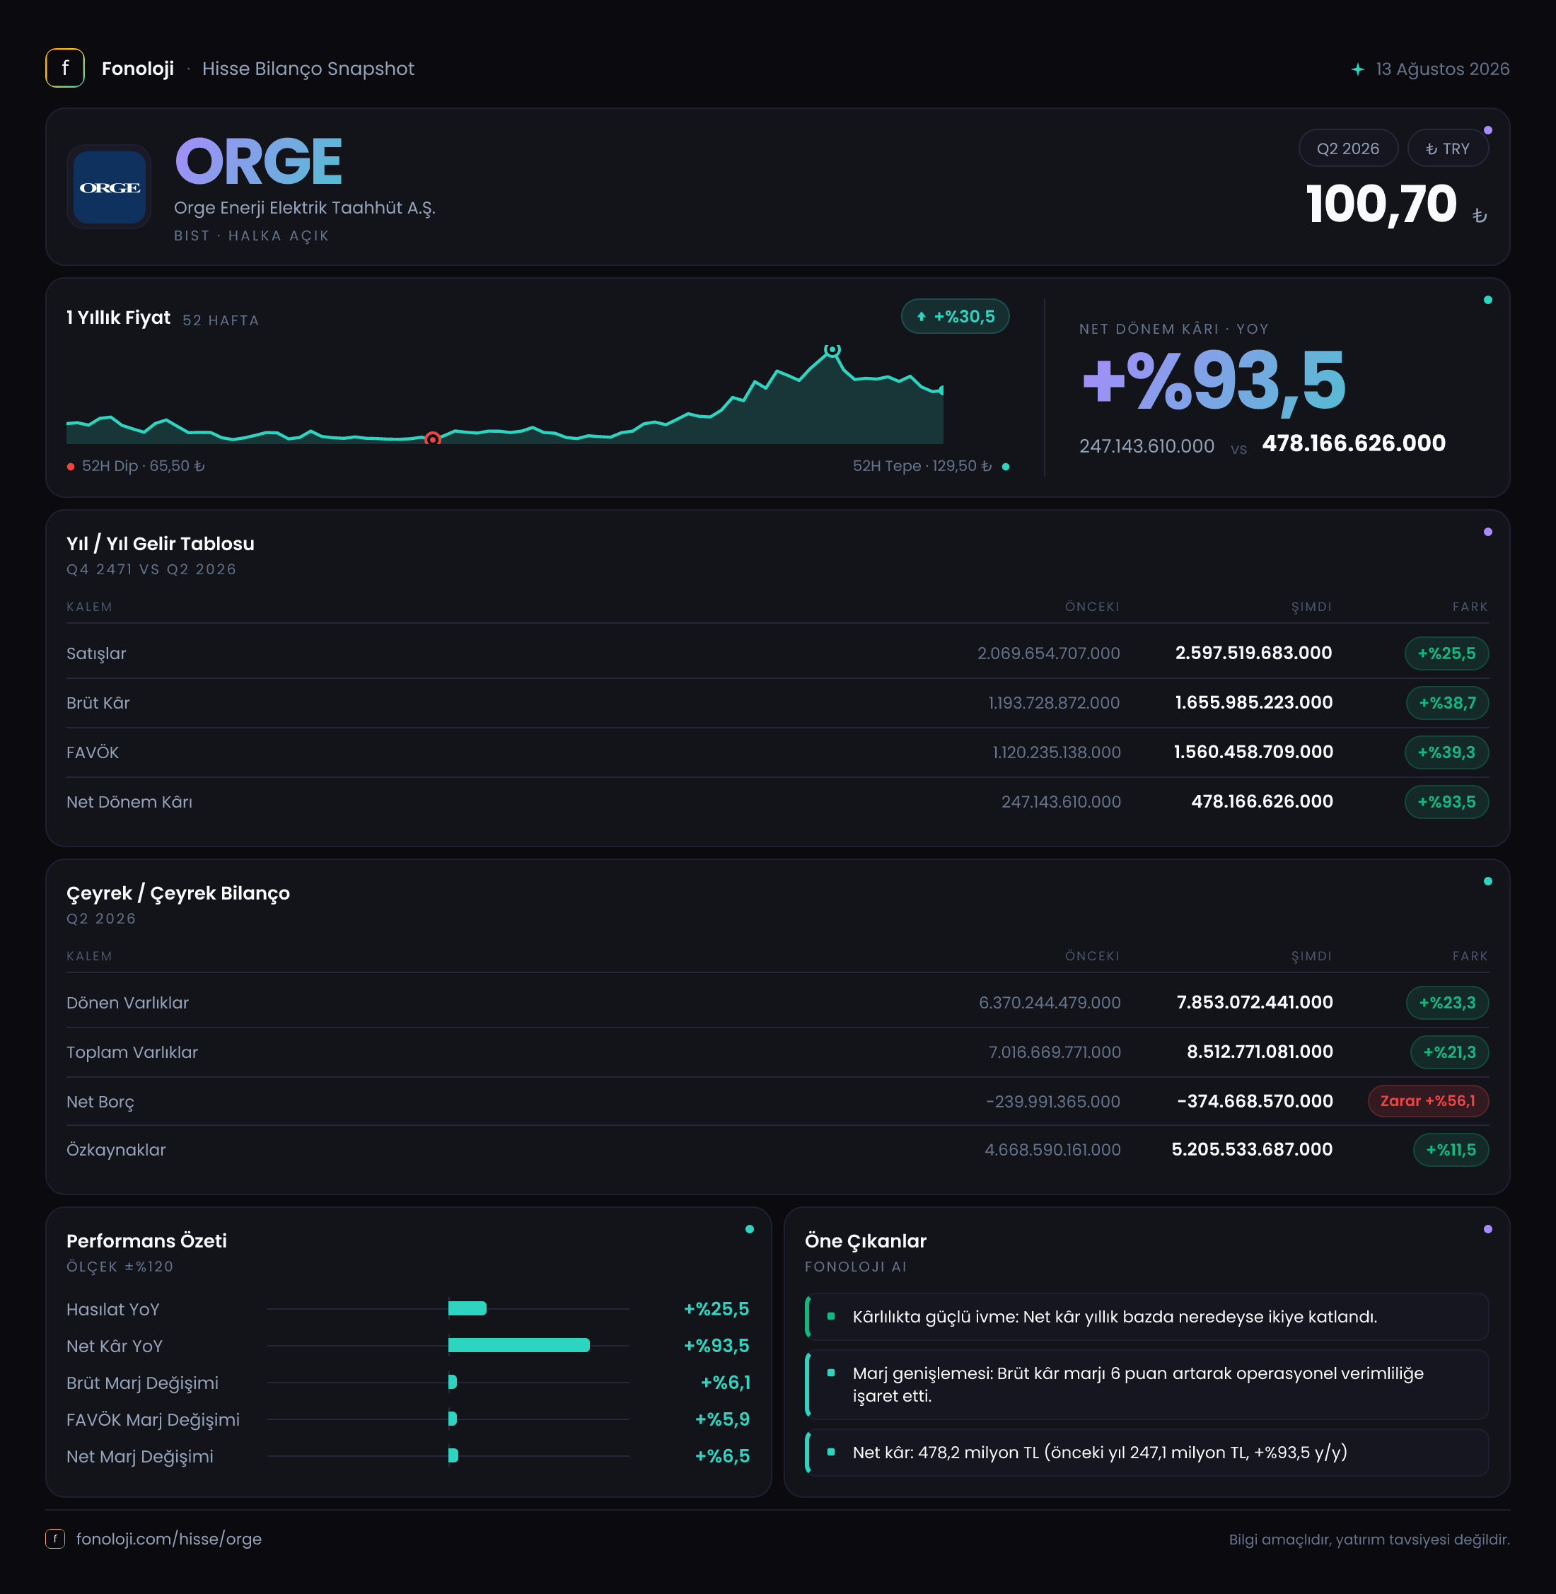The width and height of the screenshot is (1556, 1594).
Task: Click the Dönen Varlıklar +%23,3 badge
Action: (x=1446, y=1003)
